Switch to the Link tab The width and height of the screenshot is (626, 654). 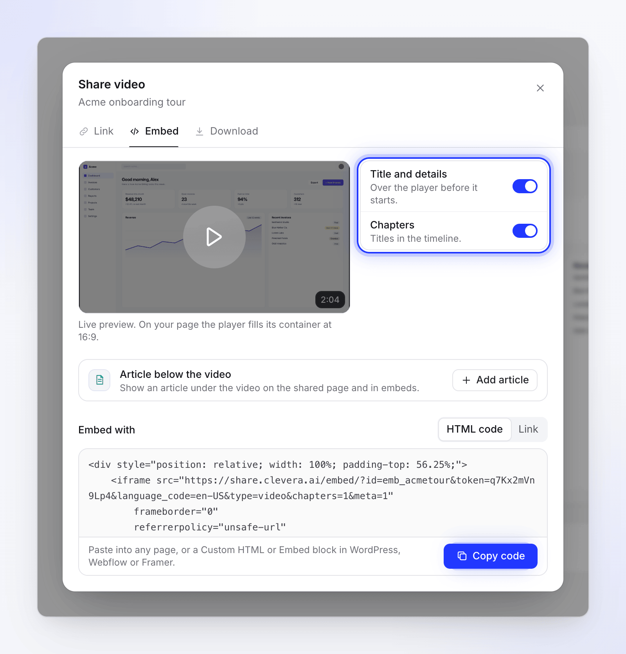96,131
